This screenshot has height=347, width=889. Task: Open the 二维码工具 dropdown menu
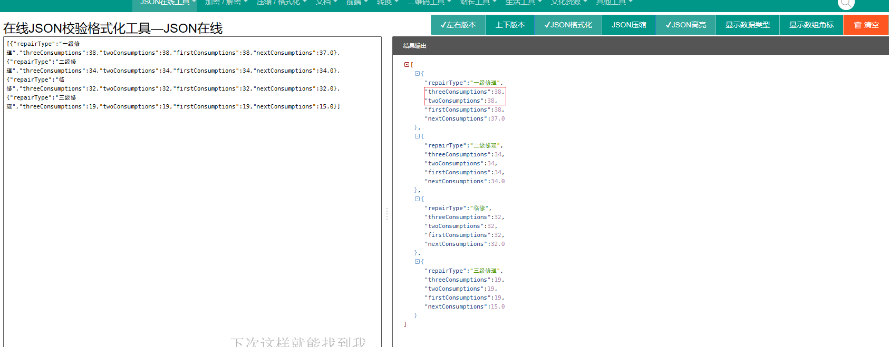coord(429,3)
